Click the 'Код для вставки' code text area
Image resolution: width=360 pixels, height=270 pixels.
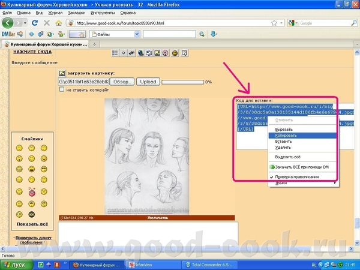296,126
